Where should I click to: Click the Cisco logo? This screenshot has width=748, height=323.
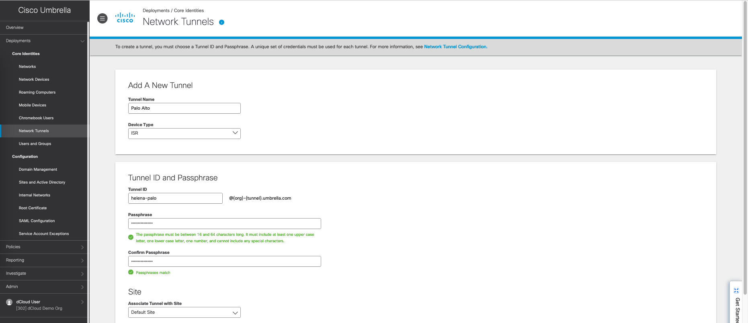(x=125, y=18)
